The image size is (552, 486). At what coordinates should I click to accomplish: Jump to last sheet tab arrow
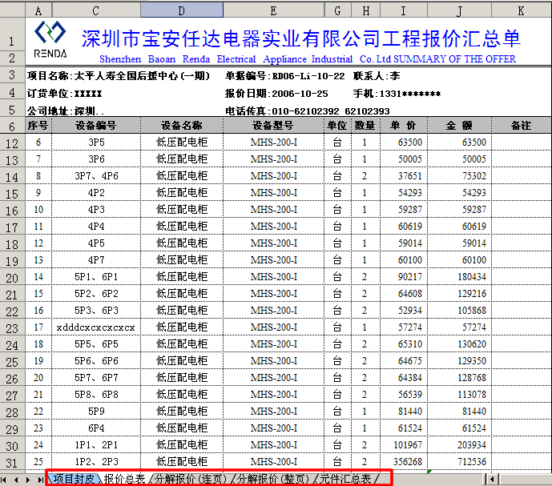point(40,480)
